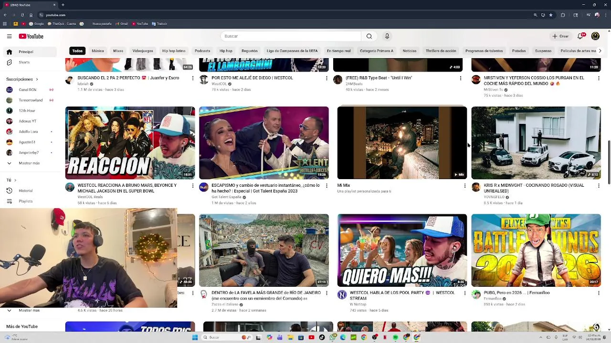Click the YouTube search input field
611x343 pixels.
(x=291, y=36)
